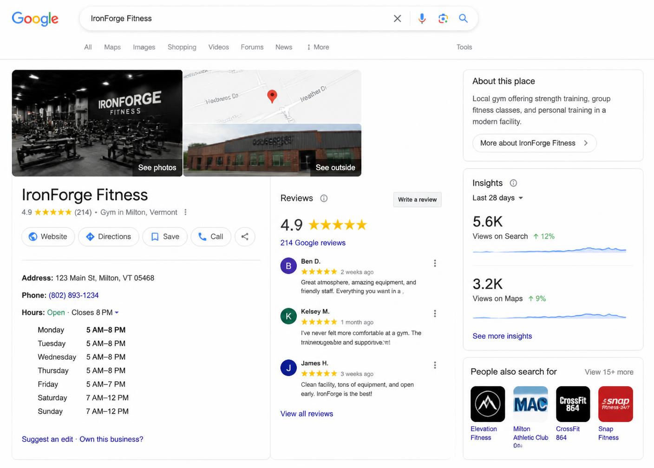Switch to the News tab
This screenshot has height=468, width=654.
click(x=284, y=47)
